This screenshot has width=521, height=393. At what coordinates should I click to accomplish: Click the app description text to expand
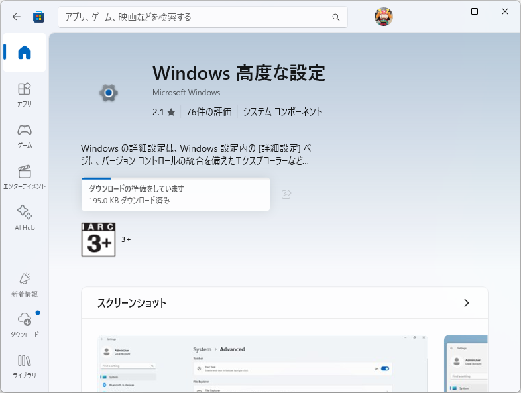pyautogui.click(x=199, y=154)
